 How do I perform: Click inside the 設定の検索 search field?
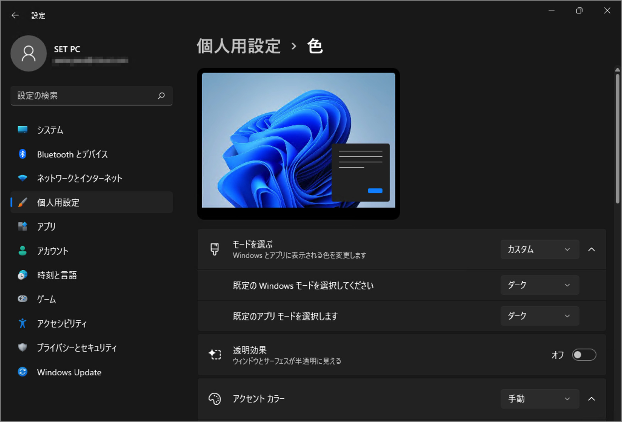click(85, 96)
